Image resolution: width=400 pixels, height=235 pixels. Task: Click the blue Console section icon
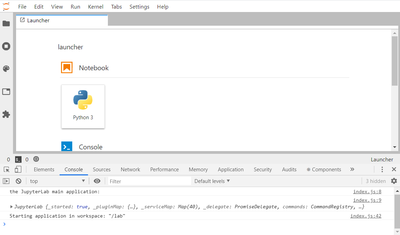[x=66, y=147]
